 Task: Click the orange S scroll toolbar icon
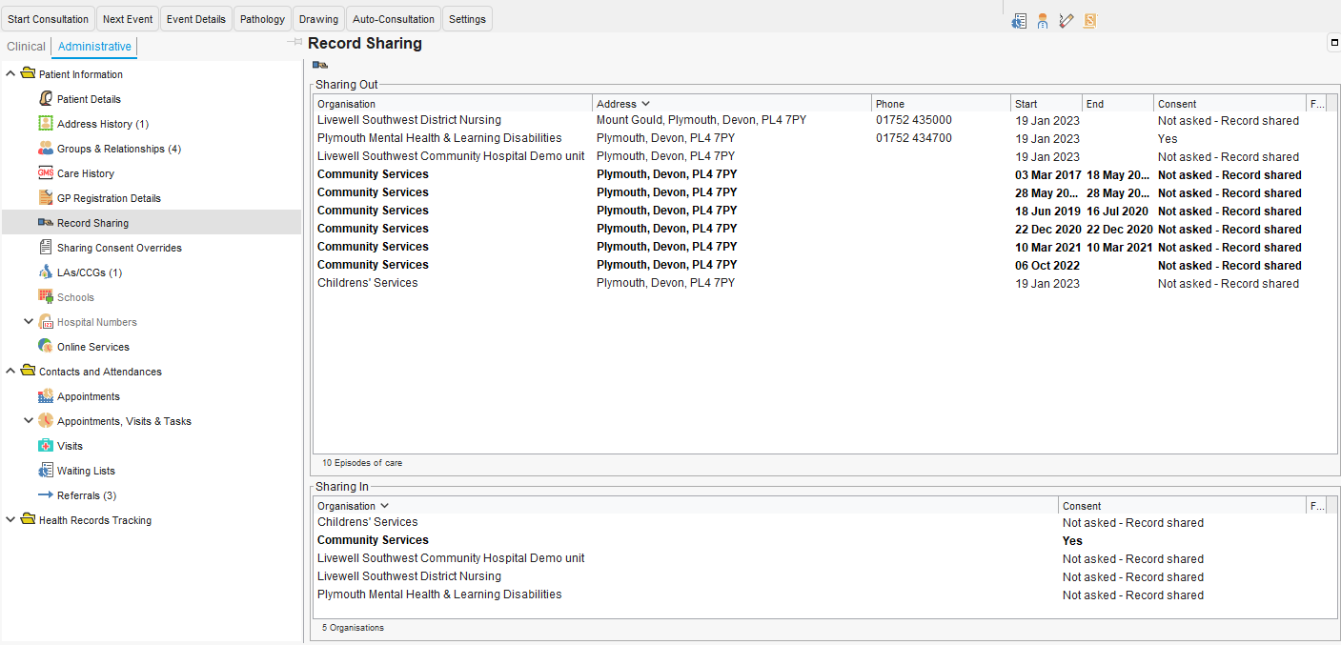(x=1089, y=21)
